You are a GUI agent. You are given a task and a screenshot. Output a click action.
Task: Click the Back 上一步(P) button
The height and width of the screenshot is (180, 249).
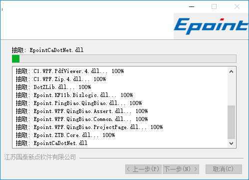click(x=143, y=169)
